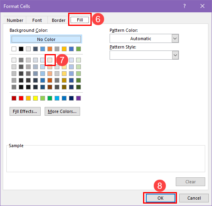Select the white theme color swatch
Viewport: 212px width, 206px height.
tap(14, 49)
